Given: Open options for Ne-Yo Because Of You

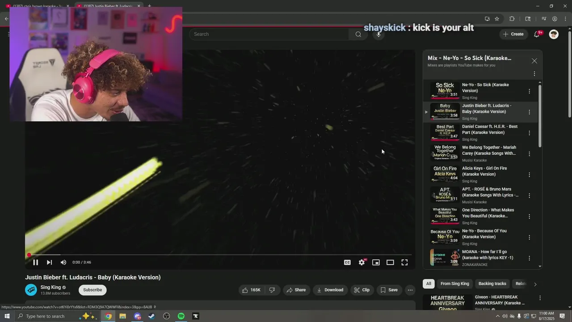Looking at the screenshot, I should (530, 237).
